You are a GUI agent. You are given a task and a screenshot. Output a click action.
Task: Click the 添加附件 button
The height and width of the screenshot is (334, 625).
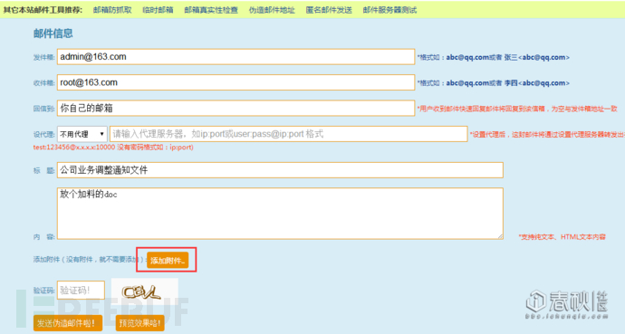point(167,261)
